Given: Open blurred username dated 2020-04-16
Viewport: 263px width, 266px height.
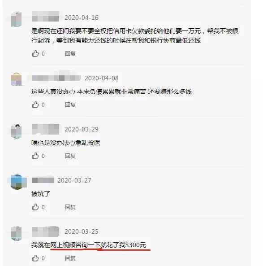Looking at the screenshot, I should tap(46, 16).
